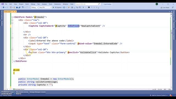Click the Ln: 20 line indicator
Image resolution: width=176 pixels, height=99 pixels.
click(154, 89)
